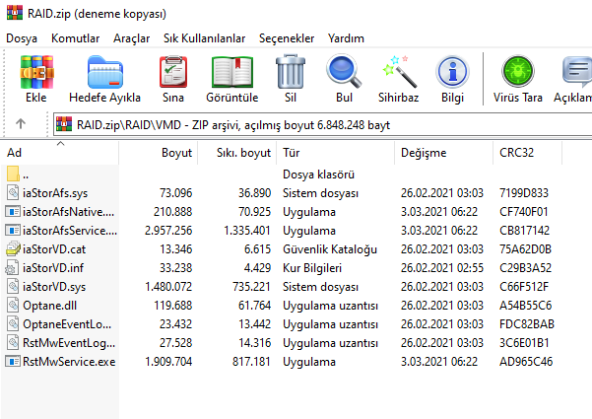The width and height of the screenshot is (592, 419).
Task: Select file name iaStorVD.sys
Action: point(54,287)
